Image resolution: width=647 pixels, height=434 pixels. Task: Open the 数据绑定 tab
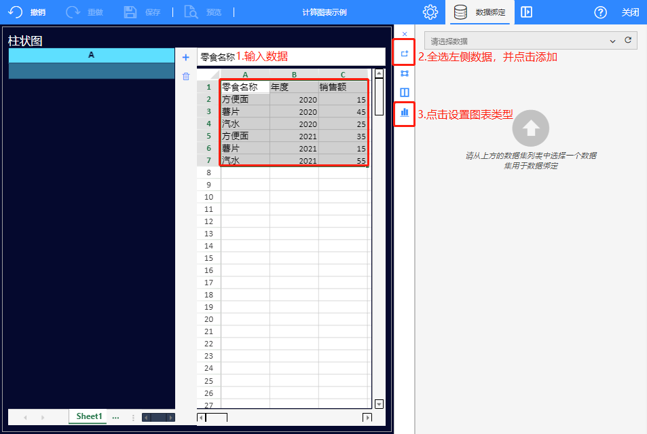(481, 12)
